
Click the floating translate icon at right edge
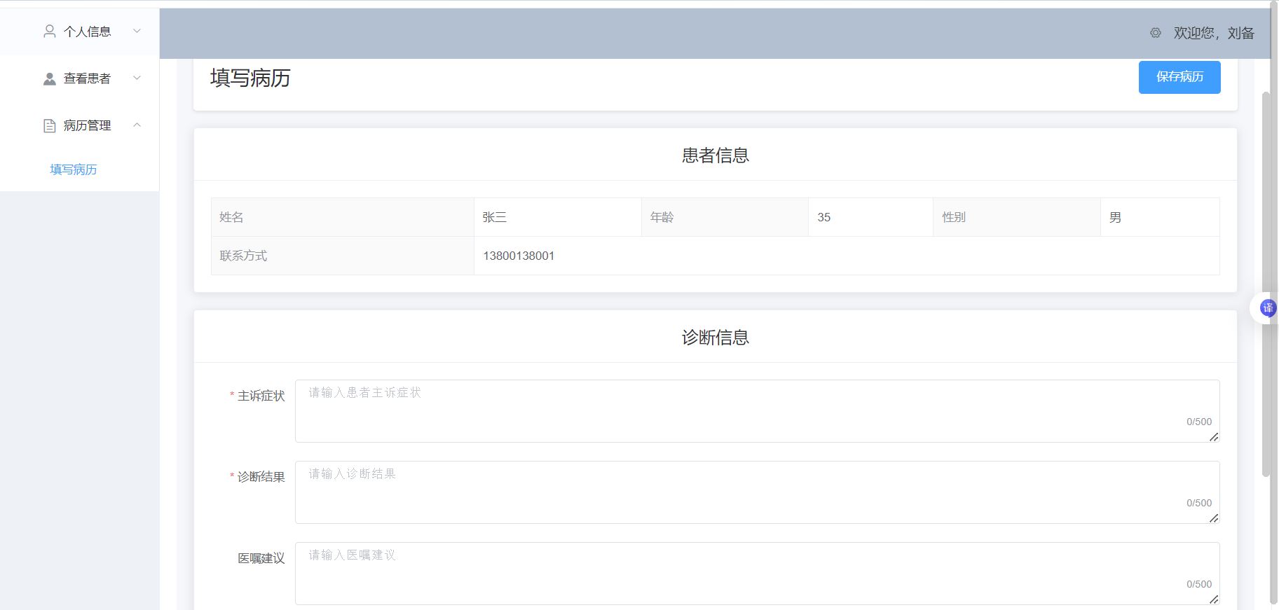[1267, 308]
